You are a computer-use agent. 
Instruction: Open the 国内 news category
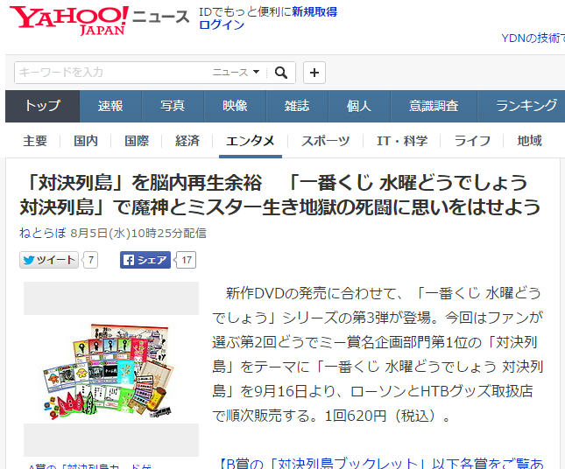point(86,141)
